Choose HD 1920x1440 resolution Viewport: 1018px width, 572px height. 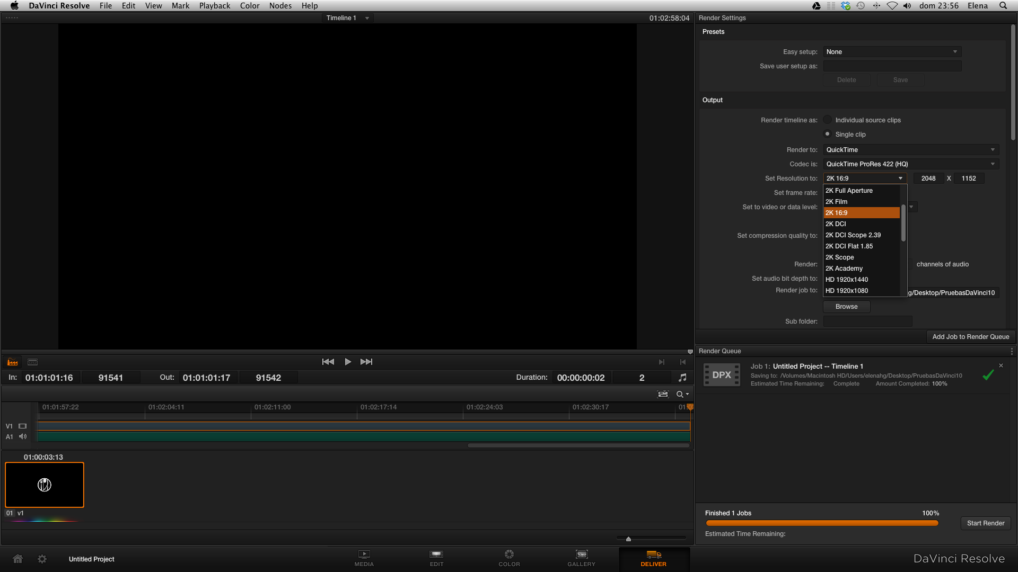(x=862, y=280)
